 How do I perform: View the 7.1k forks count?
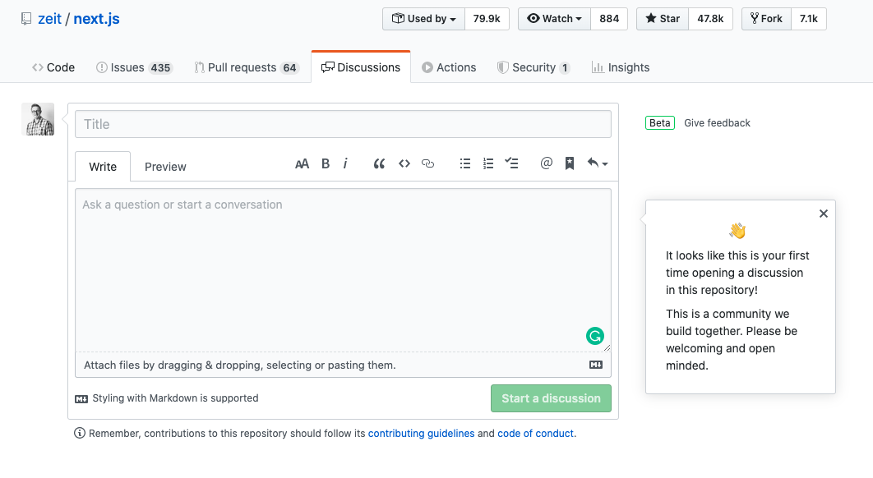pos(808,19)
